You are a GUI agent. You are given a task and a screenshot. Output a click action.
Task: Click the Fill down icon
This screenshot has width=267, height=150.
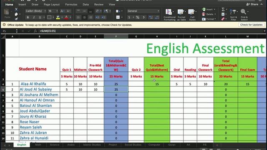pos(223,14)
